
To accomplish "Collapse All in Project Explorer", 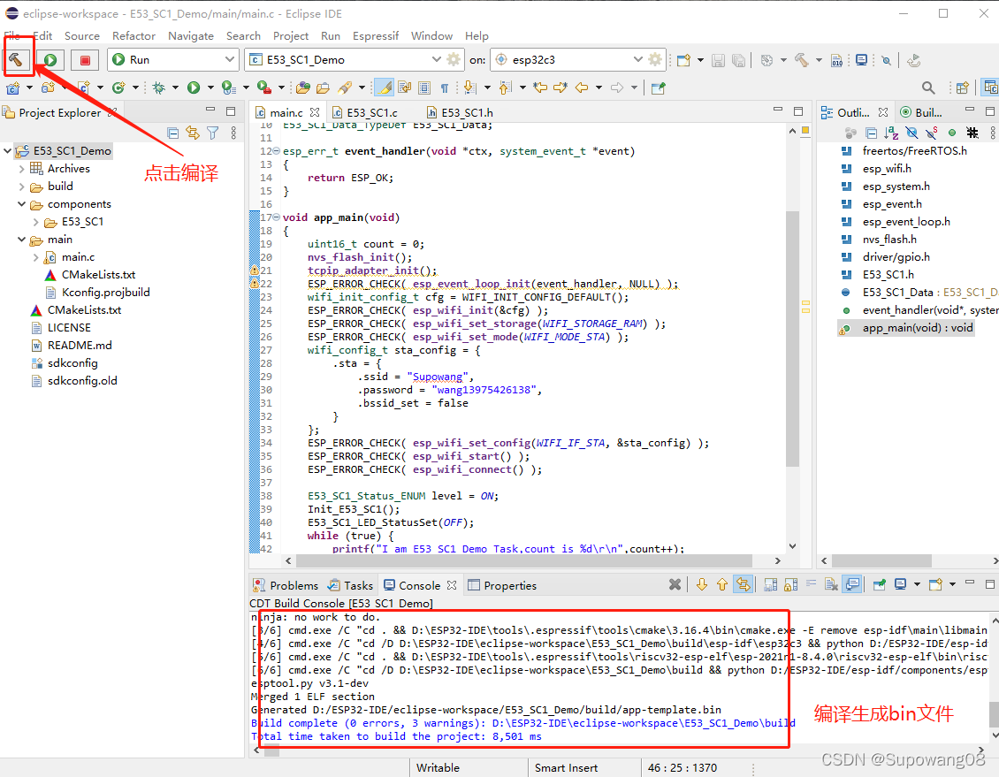I will (172, 133).
